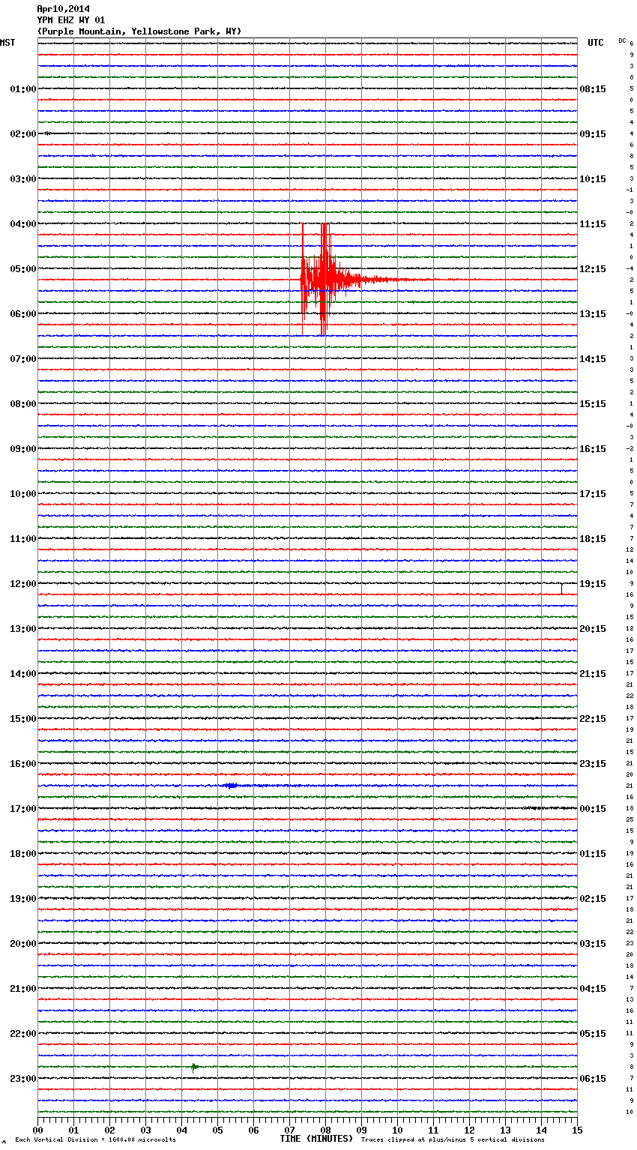This screenshot has width=637, height=1150.
Task: Click the 08 minute tick on bottom axis
Action: 325,1130
